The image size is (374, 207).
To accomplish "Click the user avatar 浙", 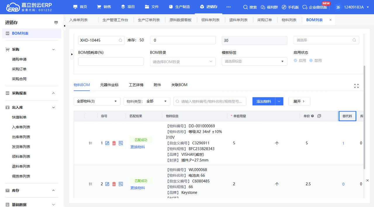I will 338,7.
